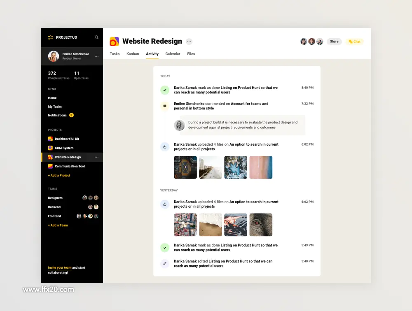This screenshot has width=412, height=311.
Task: Select Dashboard UI Kit project
Action: click(67, 139)
